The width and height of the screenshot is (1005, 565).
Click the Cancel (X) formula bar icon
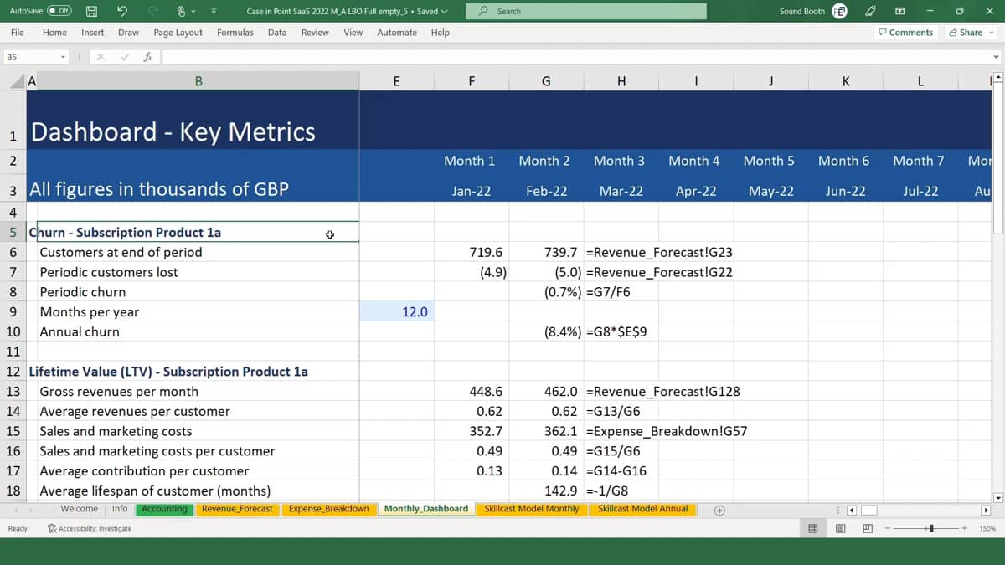[x=100, y=57]
